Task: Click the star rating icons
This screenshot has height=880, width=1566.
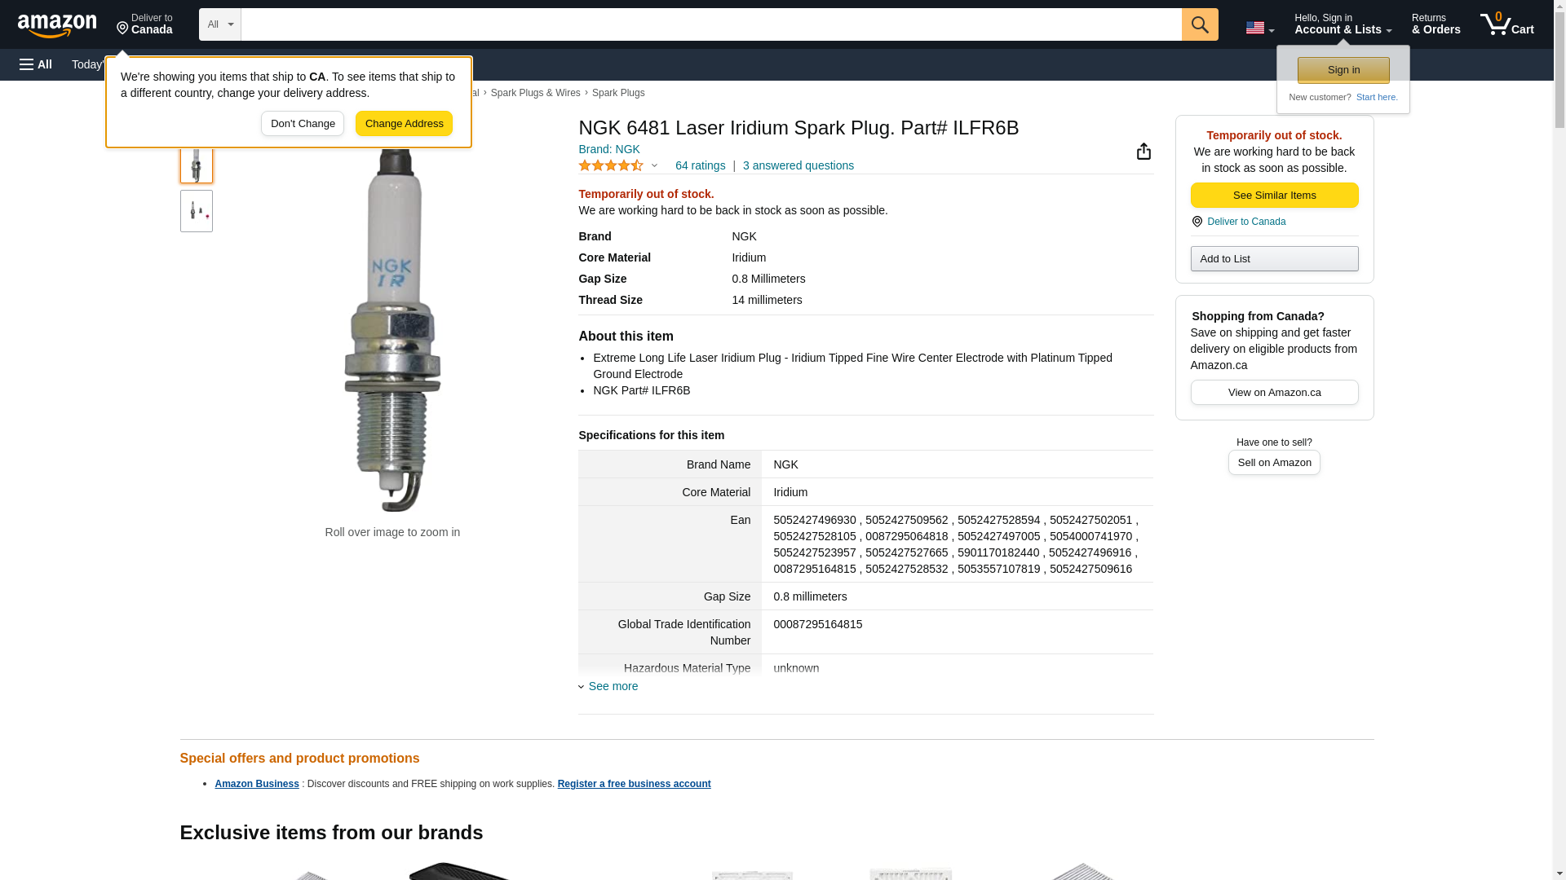Action: tap(611, 165)
